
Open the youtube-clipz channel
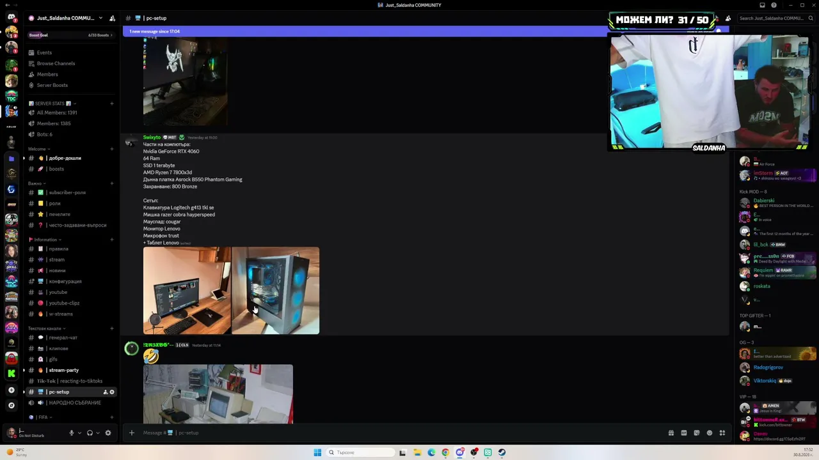pos(72,303)
